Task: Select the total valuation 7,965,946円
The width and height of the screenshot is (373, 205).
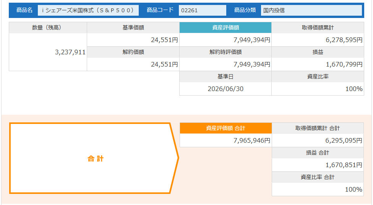Action: pyautogui.click(x=252, y=141)
